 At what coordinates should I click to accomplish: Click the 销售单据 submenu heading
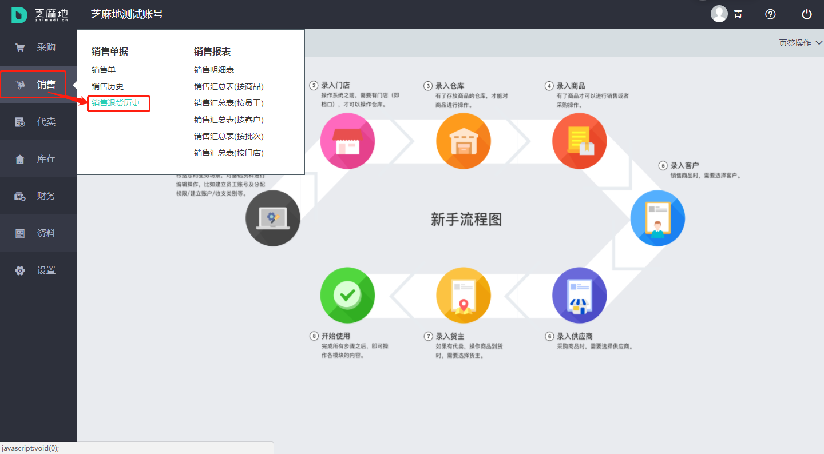pos(110,52)
